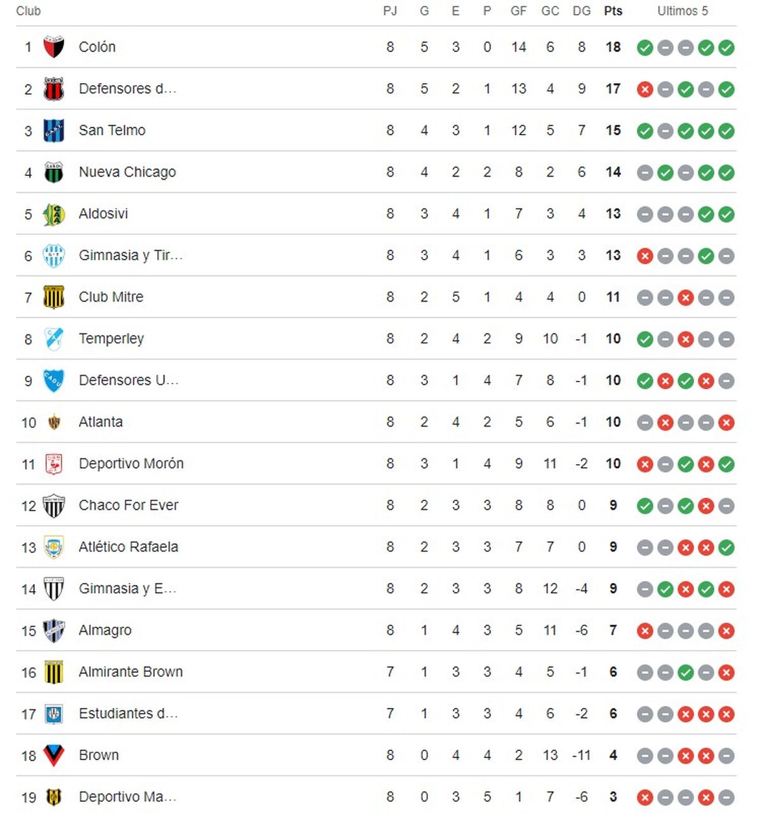Screen dimensions: 762x826
Task: Open the Colón team page
Action: point(98,47)
